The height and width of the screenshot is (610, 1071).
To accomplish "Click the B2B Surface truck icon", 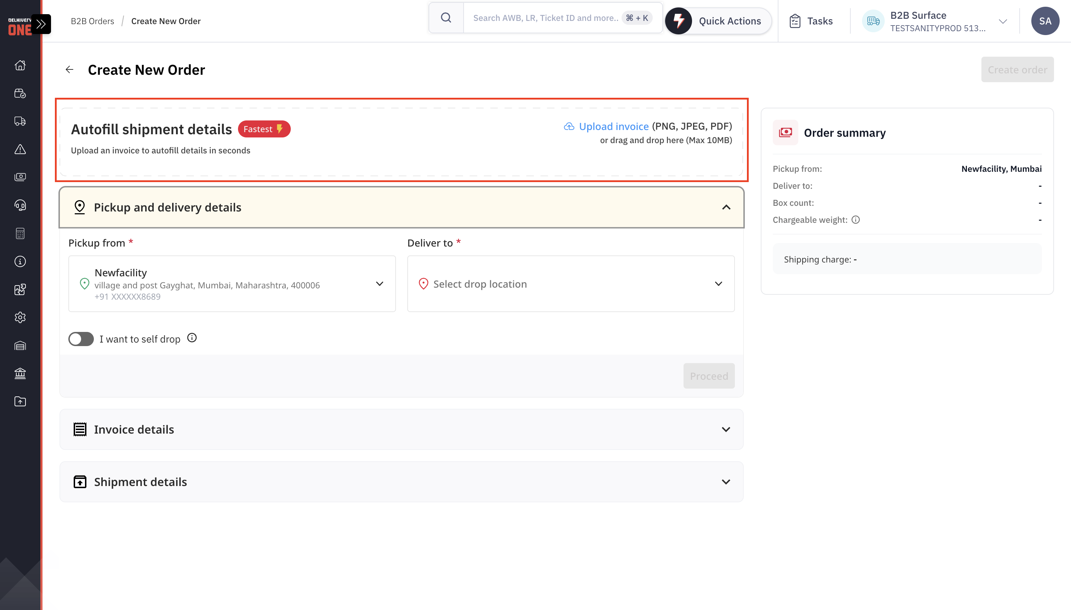I will pos(873,21).
